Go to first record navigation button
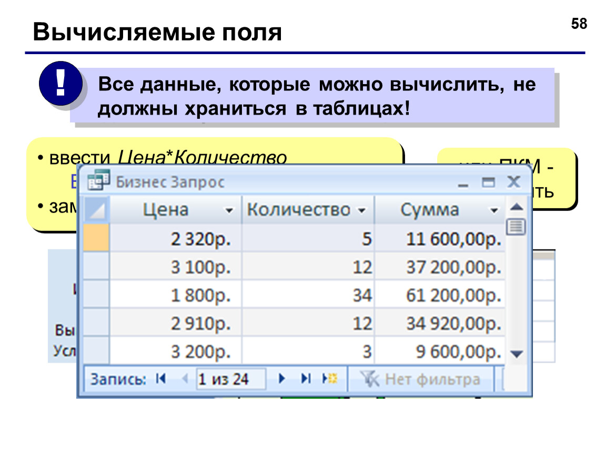 [x=161, y=379]
